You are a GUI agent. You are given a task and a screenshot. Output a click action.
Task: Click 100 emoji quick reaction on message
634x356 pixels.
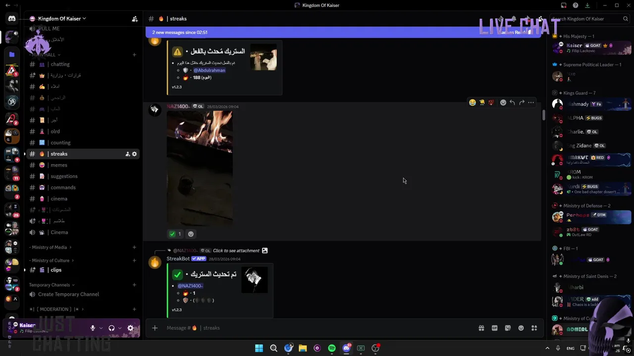491,102
